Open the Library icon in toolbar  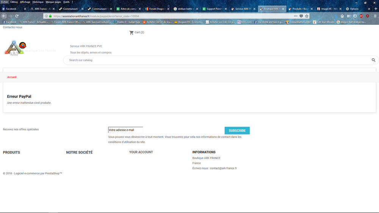[349, 16]
